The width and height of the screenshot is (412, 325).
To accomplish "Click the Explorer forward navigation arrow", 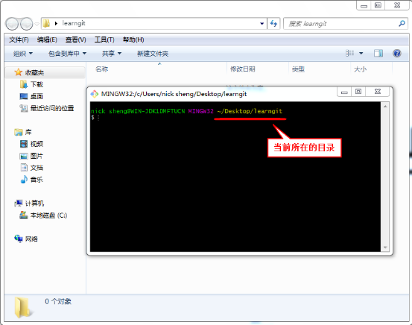I will click(x=26, y=24).
